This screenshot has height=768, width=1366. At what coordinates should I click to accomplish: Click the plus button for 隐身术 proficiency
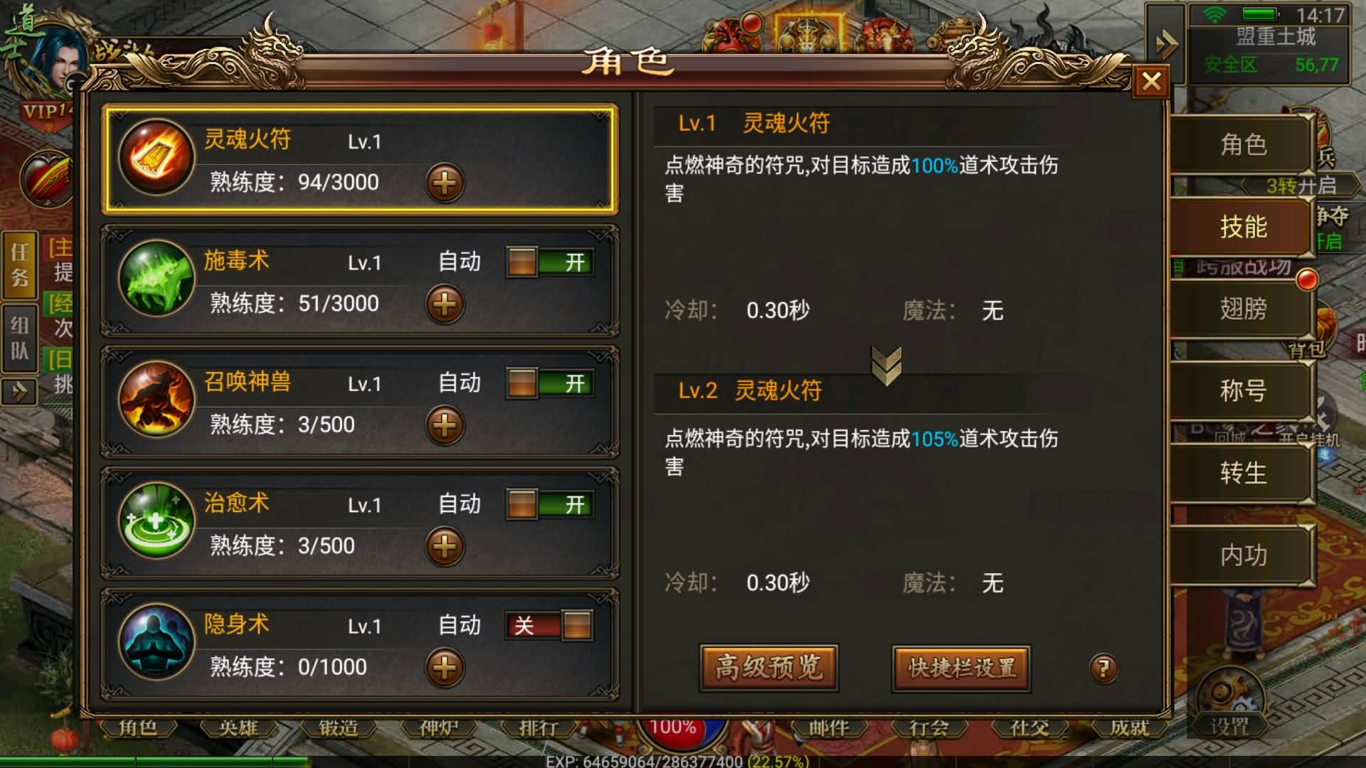click(x=445, y=668)
